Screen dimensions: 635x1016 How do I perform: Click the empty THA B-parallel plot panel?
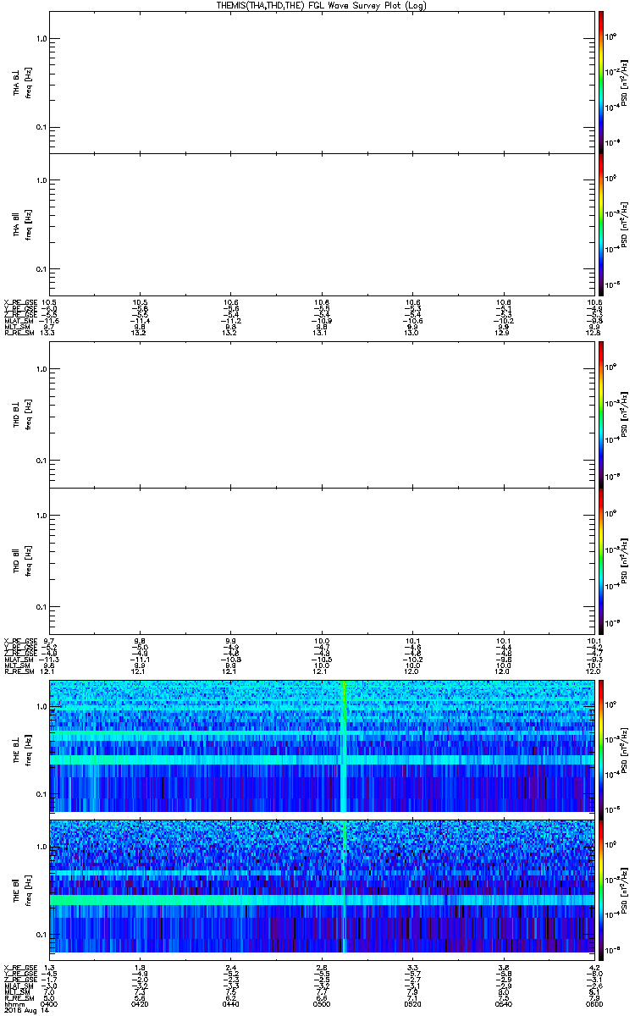[322, 224]
